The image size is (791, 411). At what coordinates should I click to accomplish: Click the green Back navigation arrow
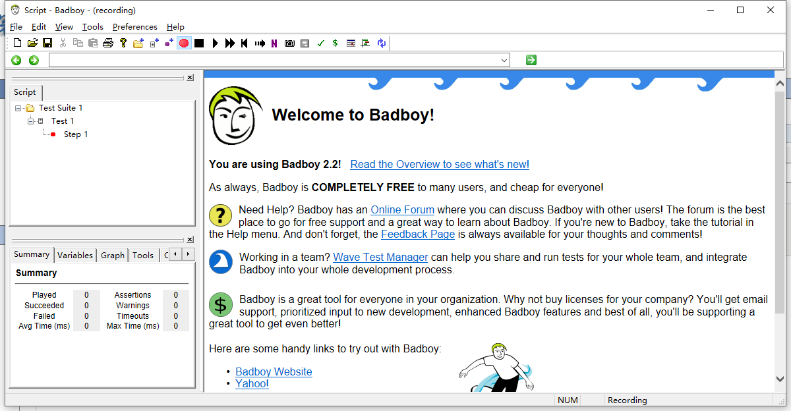click(x=16, y=60)
